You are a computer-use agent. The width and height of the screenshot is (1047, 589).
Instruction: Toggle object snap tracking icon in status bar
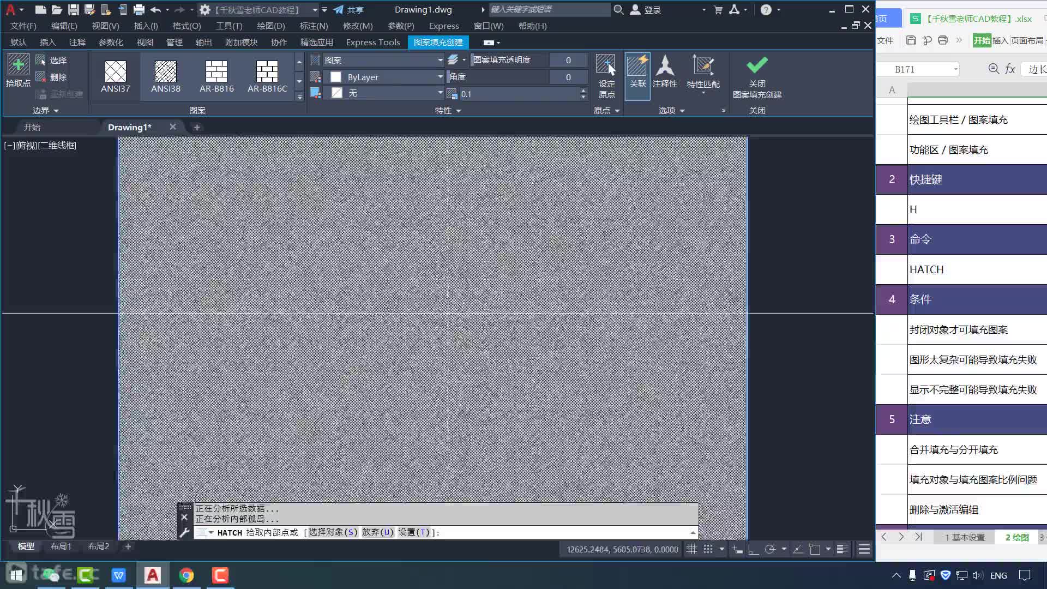pyautogui.click(x=798, y=549)
